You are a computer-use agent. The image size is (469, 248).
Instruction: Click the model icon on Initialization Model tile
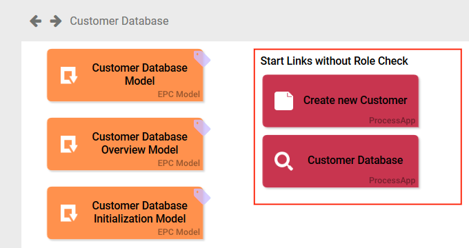pyautogui.click(x=69, y=213)
